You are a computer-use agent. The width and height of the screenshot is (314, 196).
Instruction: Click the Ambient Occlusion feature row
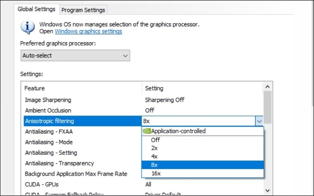[48, 111]
